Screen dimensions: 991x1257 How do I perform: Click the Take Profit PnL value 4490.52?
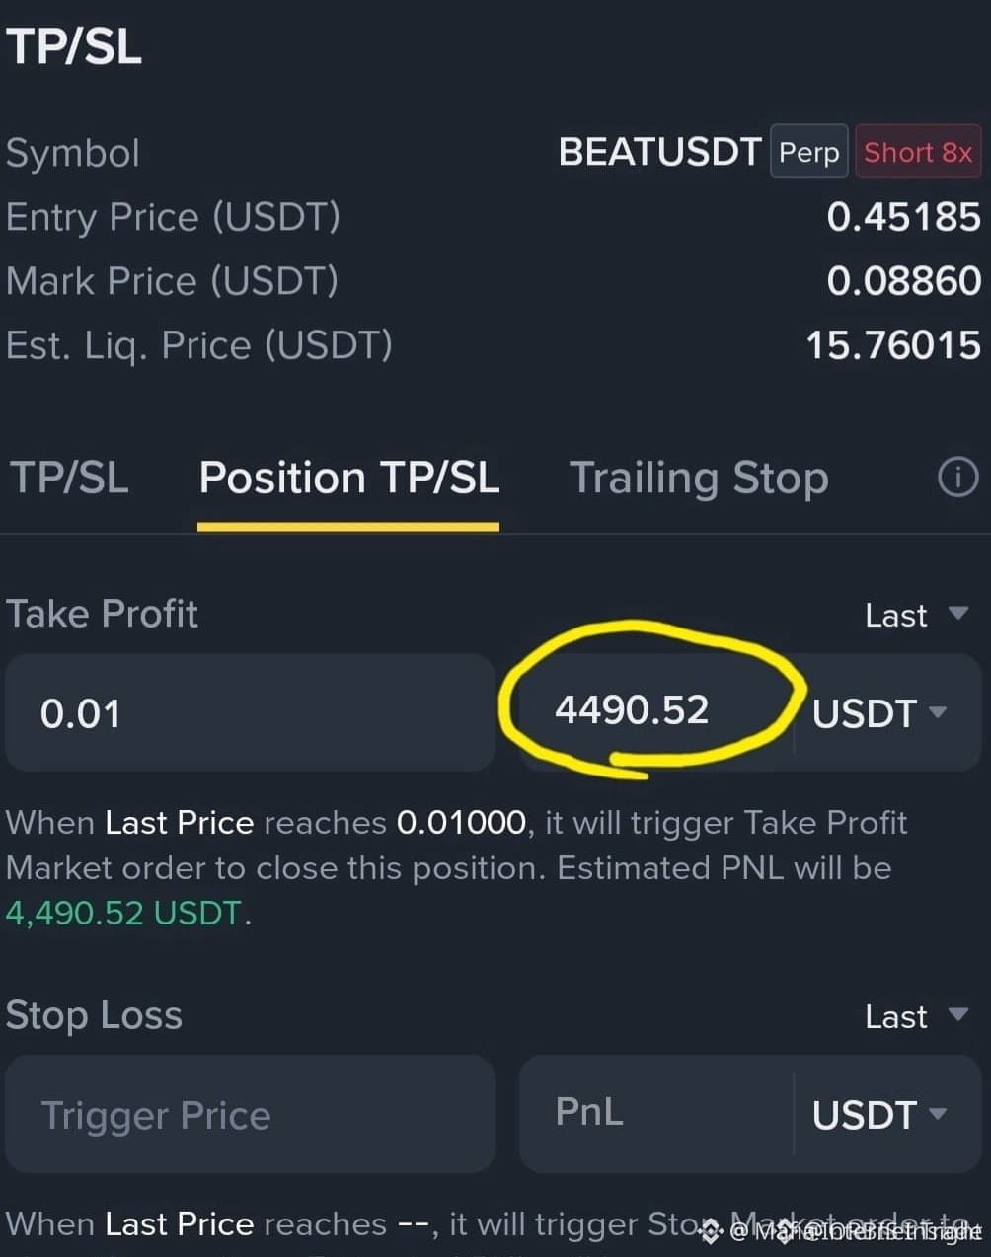(632, 710)
